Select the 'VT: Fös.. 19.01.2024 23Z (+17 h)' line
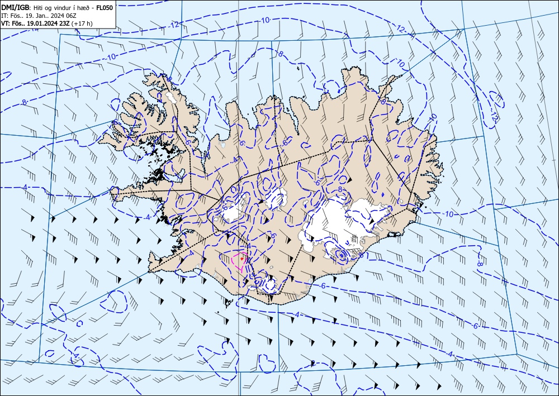The height and width of the screenshot is (396, 559). coord(47,23)
